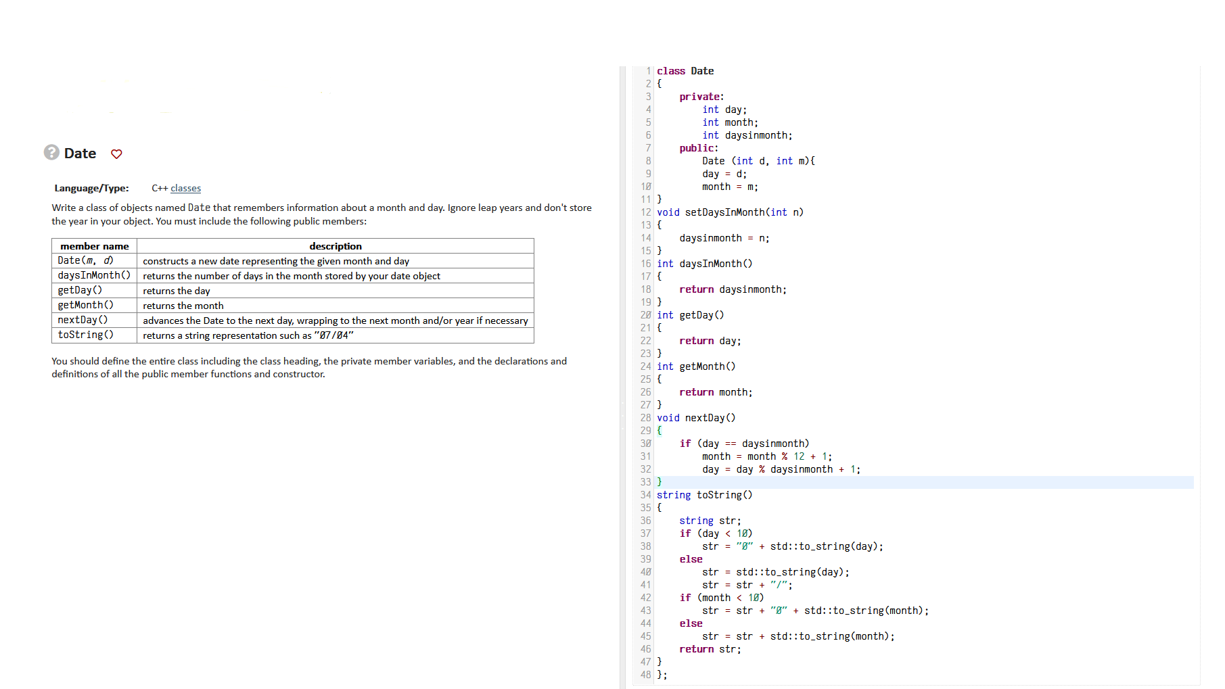This screenshot has width=1225, height=689.
Task: Click the return str; statement on line 46
Action: click(709, 649)
